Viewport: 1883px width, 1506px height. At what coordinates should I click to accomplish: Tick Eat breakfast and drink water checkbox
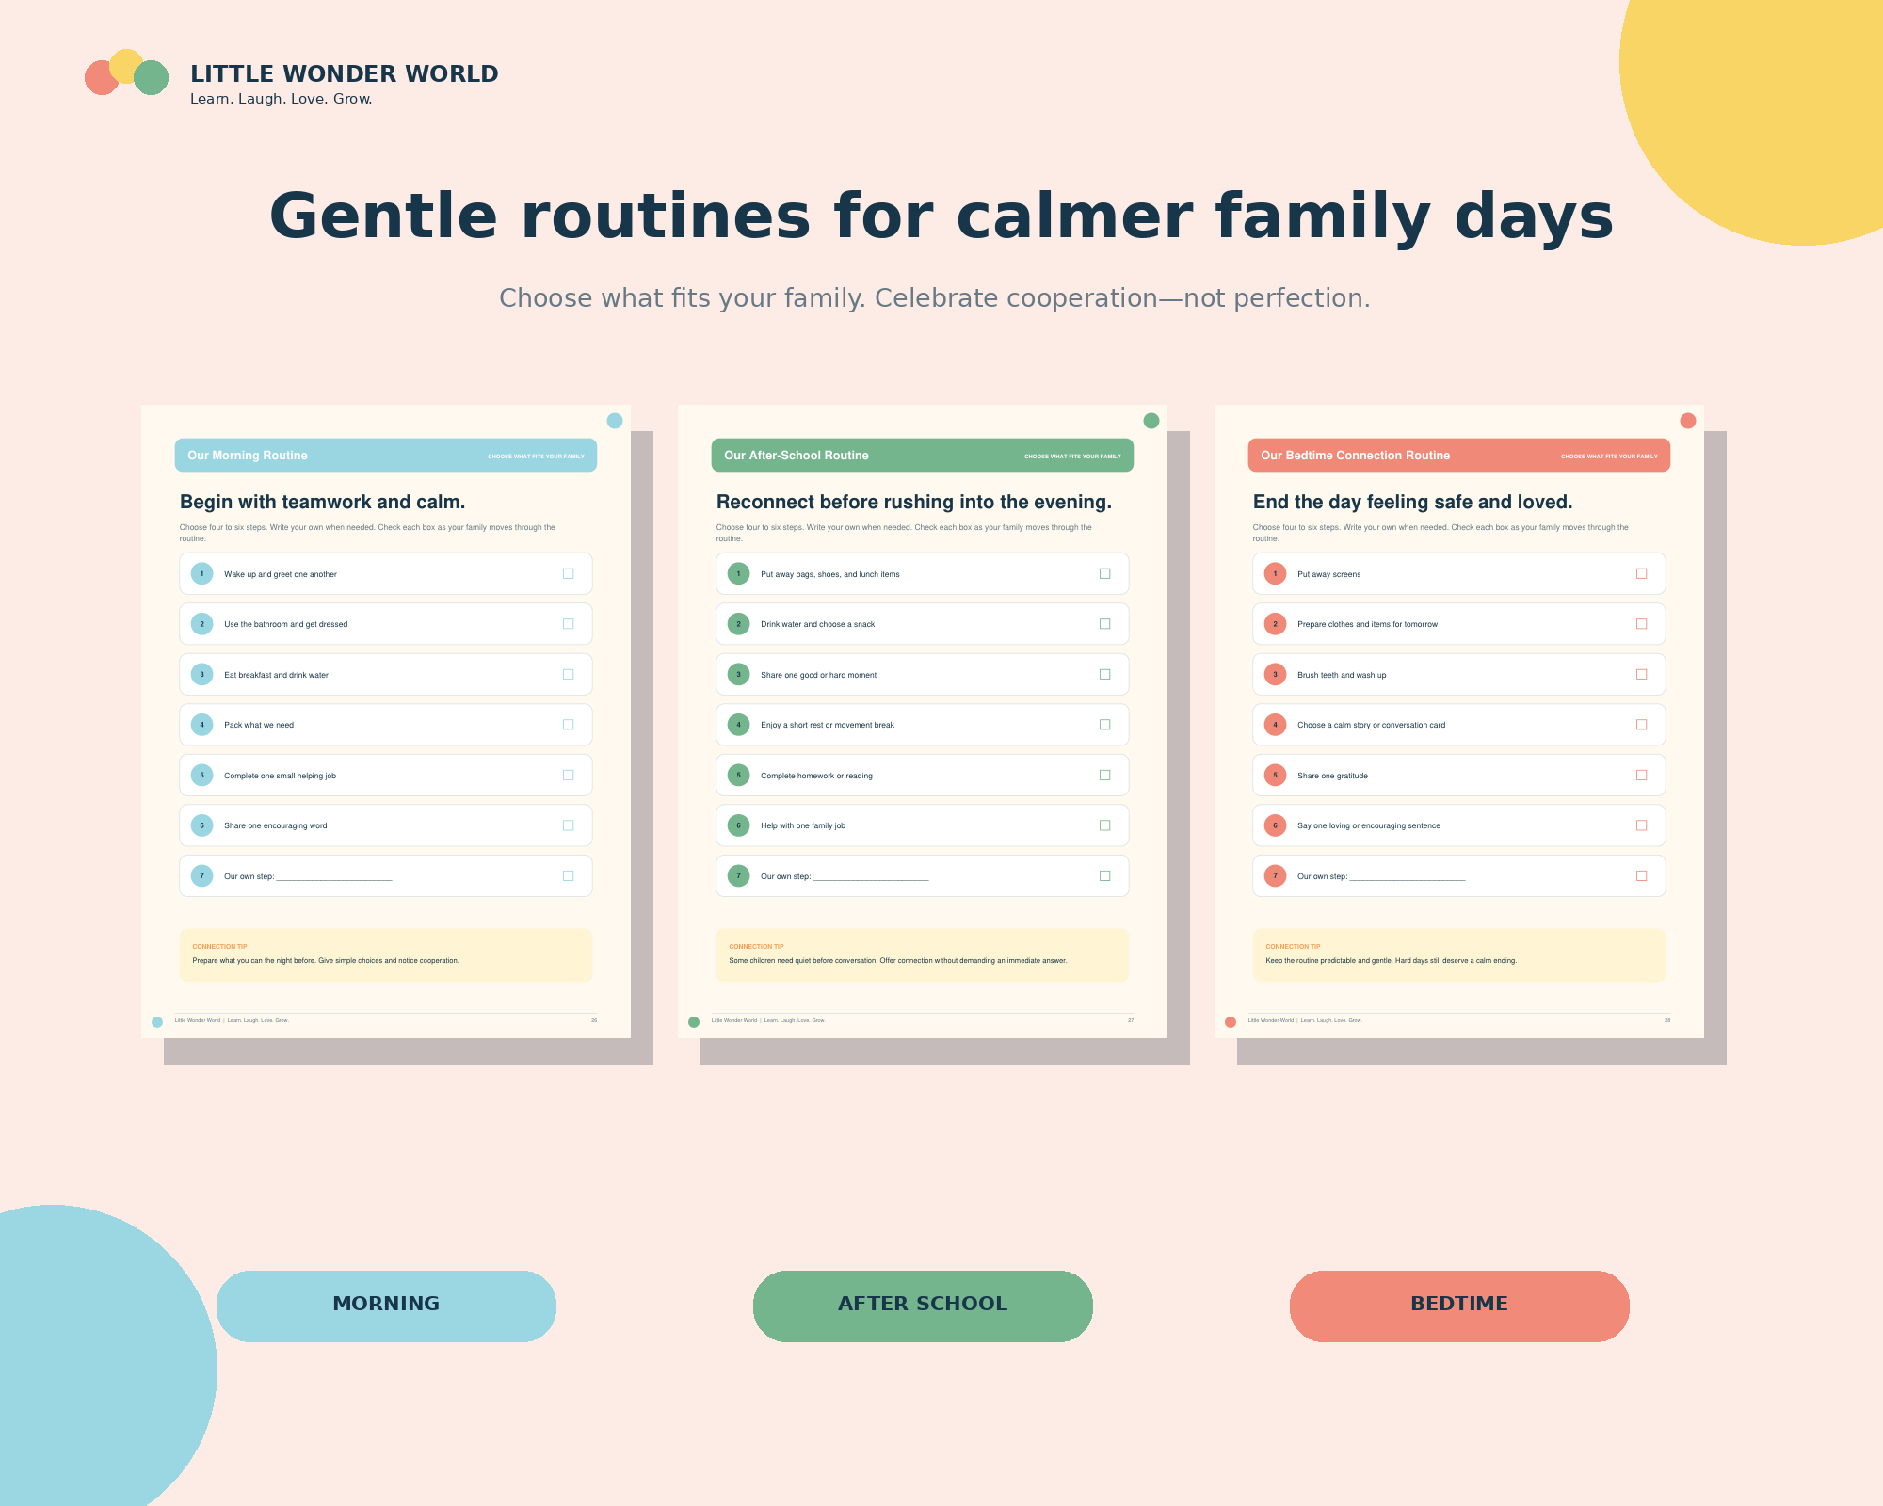[x=568, y=674]
